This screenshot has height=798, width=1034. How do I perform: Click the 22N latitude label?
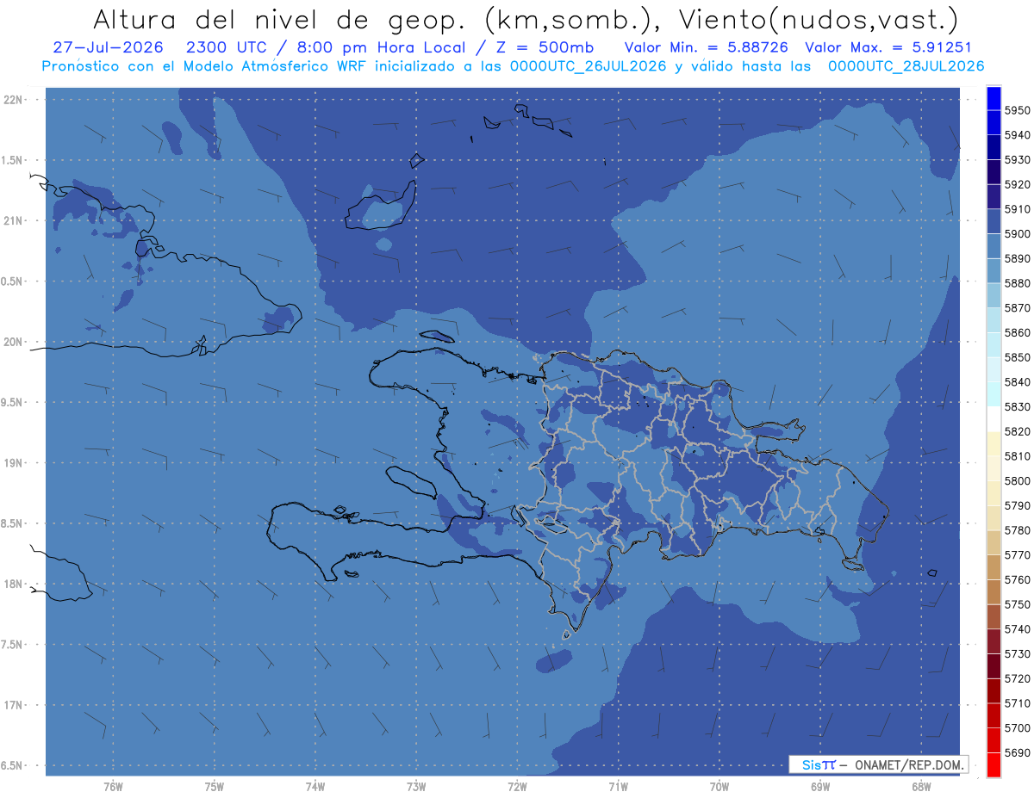pyautogui.click(x=13, y=99)
